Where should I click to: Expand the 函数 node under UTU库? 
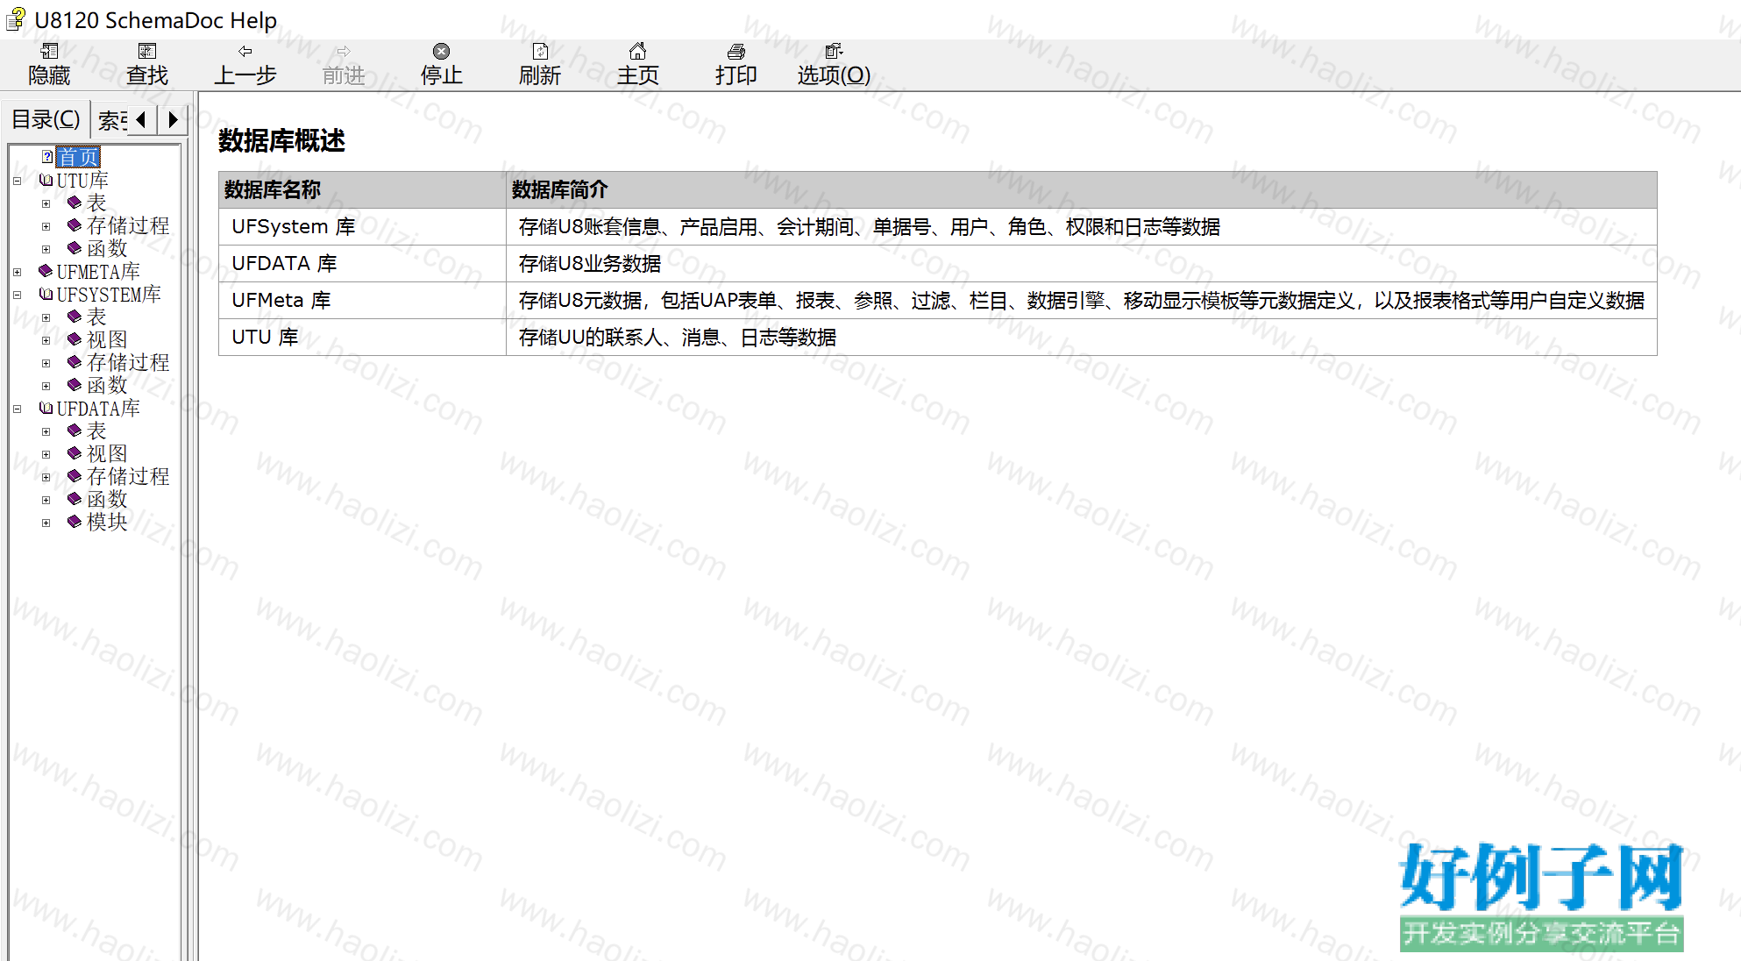click(x=46, y=249)
